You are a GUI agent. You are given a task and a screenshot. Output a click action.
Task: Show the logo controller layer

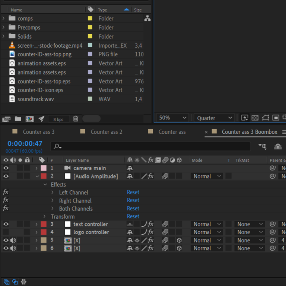[x=6, y=232]
